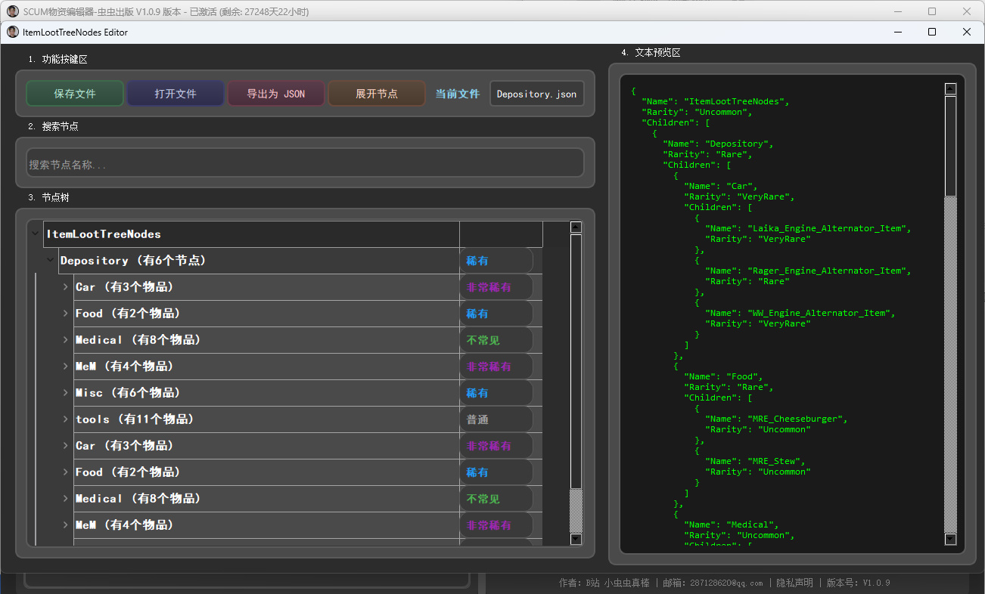Click text preview scrollbar up arrow
The image size is (985, 594).
click(x=950, y=88)
